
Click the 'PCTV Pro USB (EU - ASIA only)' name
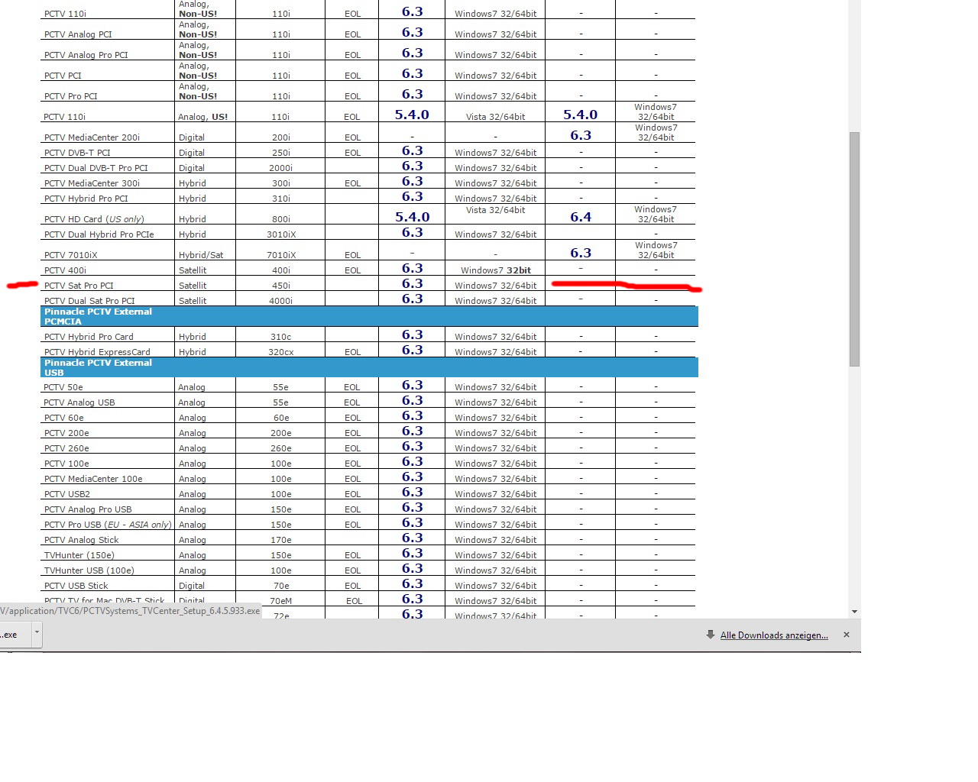click(108, 525)
